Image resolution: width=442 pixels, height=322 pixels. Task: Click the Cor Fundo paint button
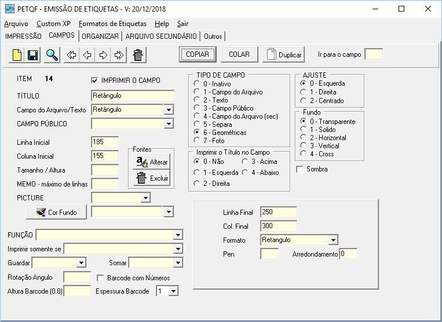[56, 212]
